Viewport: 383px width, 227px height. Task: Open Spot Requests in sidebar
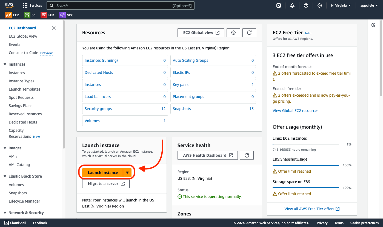tap(21, 97)
